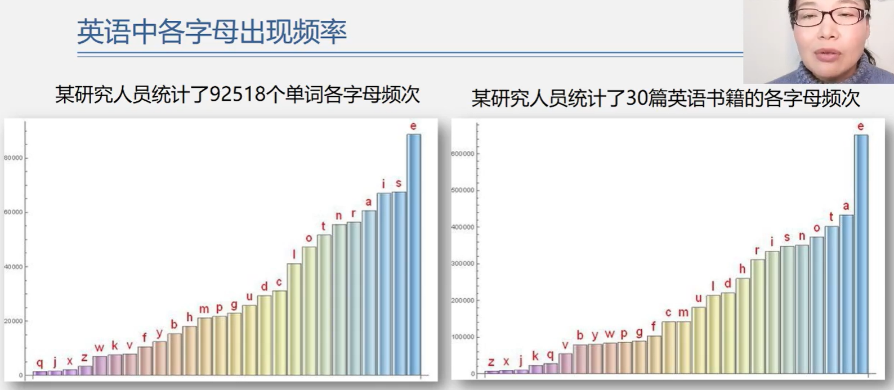Image resolution: width=894 pixels, height=390 pixels.
Task: Click the 'm' label in the left chart
Action: [x=204, y=309]
